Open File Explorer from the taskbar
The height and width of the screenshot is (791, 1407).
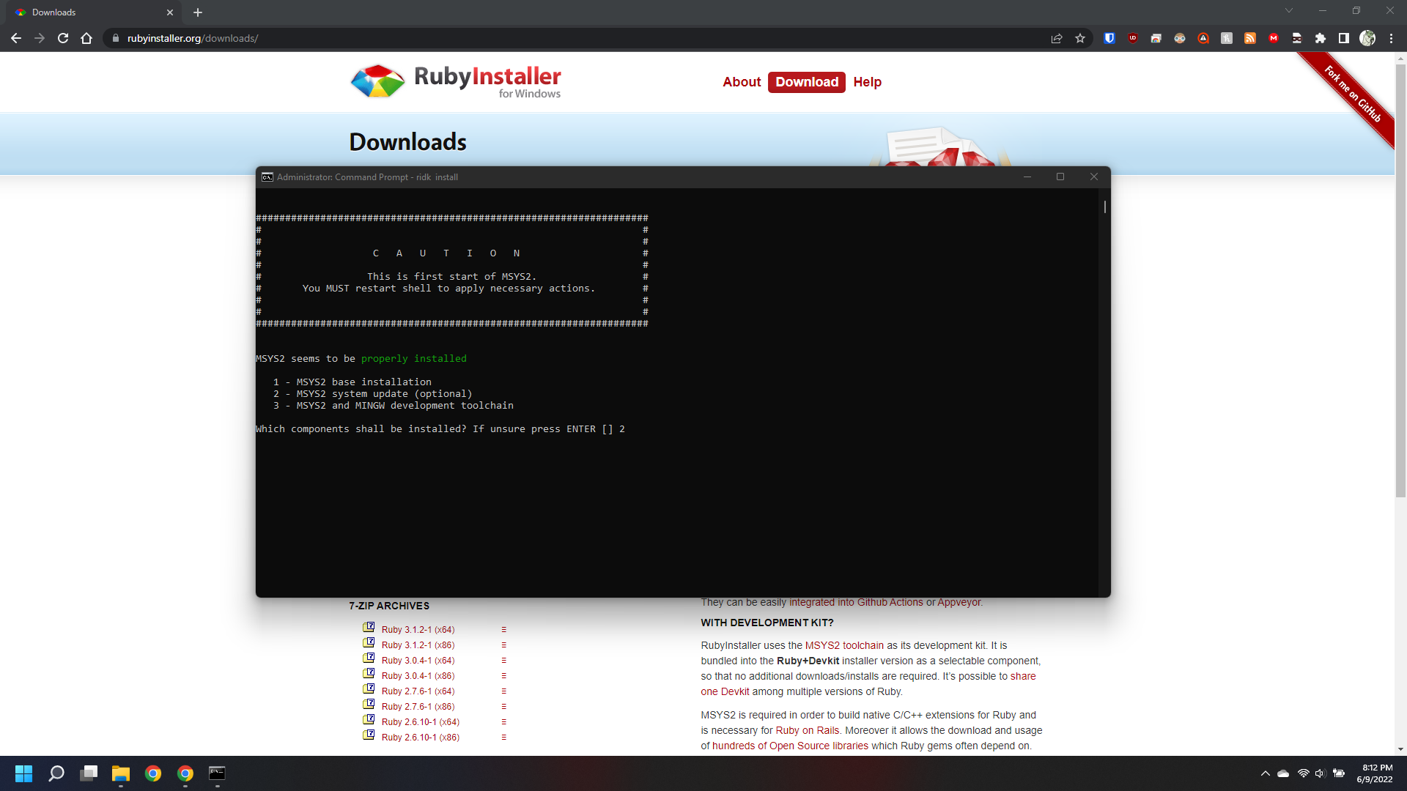pyautogui.click(x=121, y=773)
